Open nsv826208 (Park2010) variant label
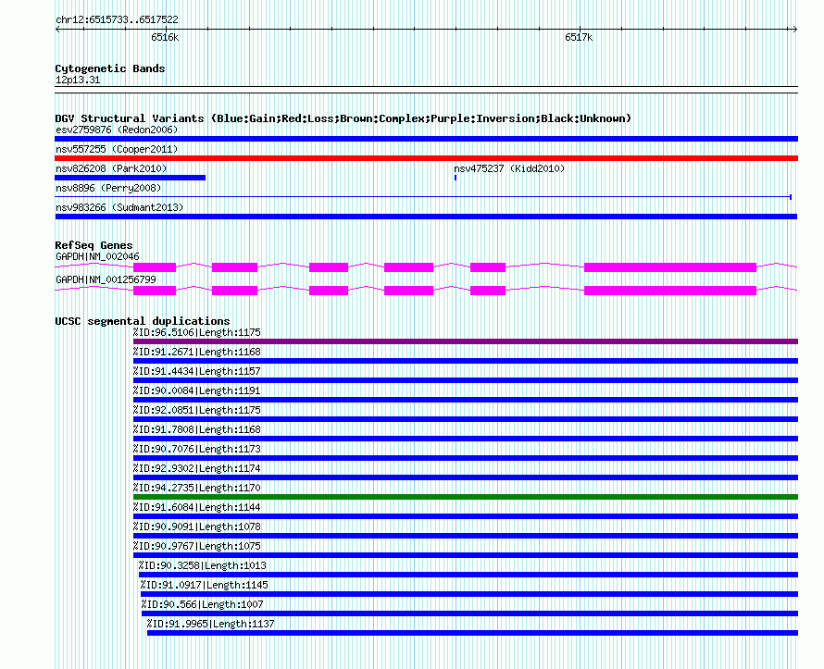Screen dimensions: 824x669 111,168
